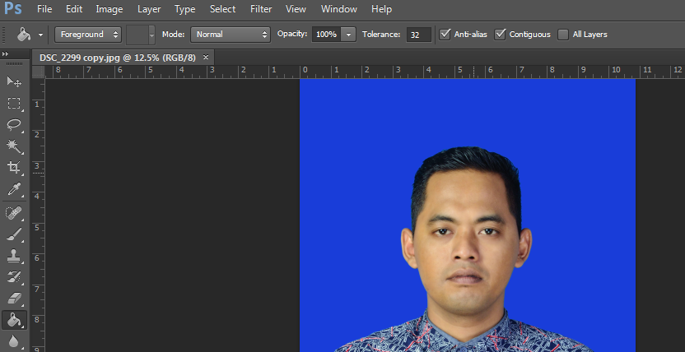This screenshot has width=685, height=352.
Task: Open the Image menu
Action: tap(109, 9)
